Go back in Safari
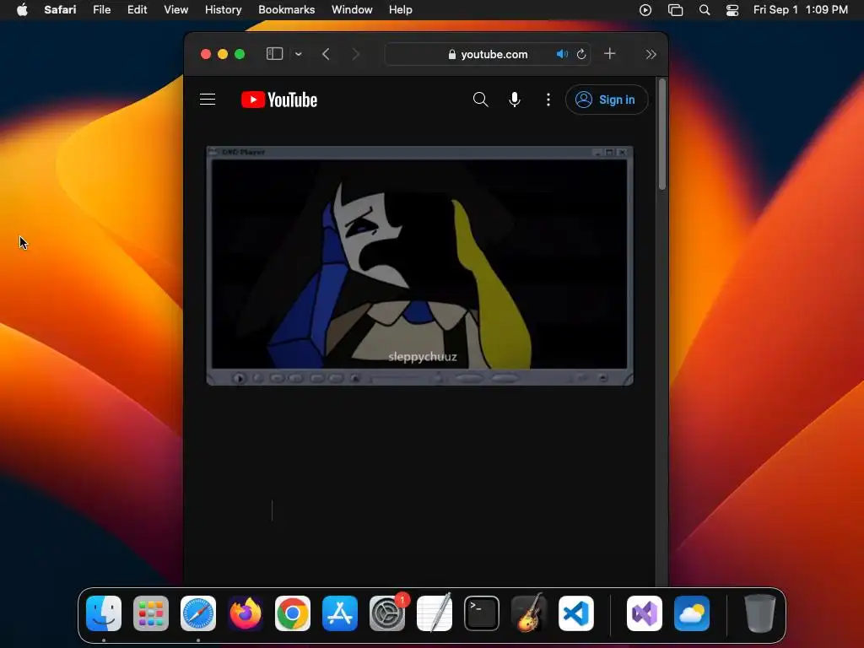864x648 pixels. click(x=326, y=54)
